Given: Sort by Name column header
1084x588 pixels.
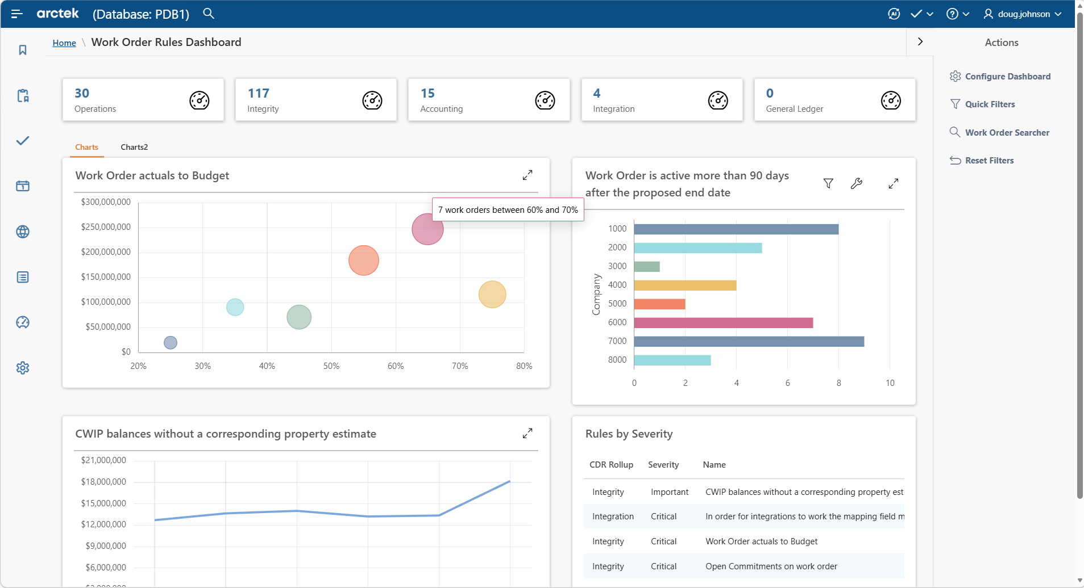Looking at the screenshot, I should click(714, 465).
